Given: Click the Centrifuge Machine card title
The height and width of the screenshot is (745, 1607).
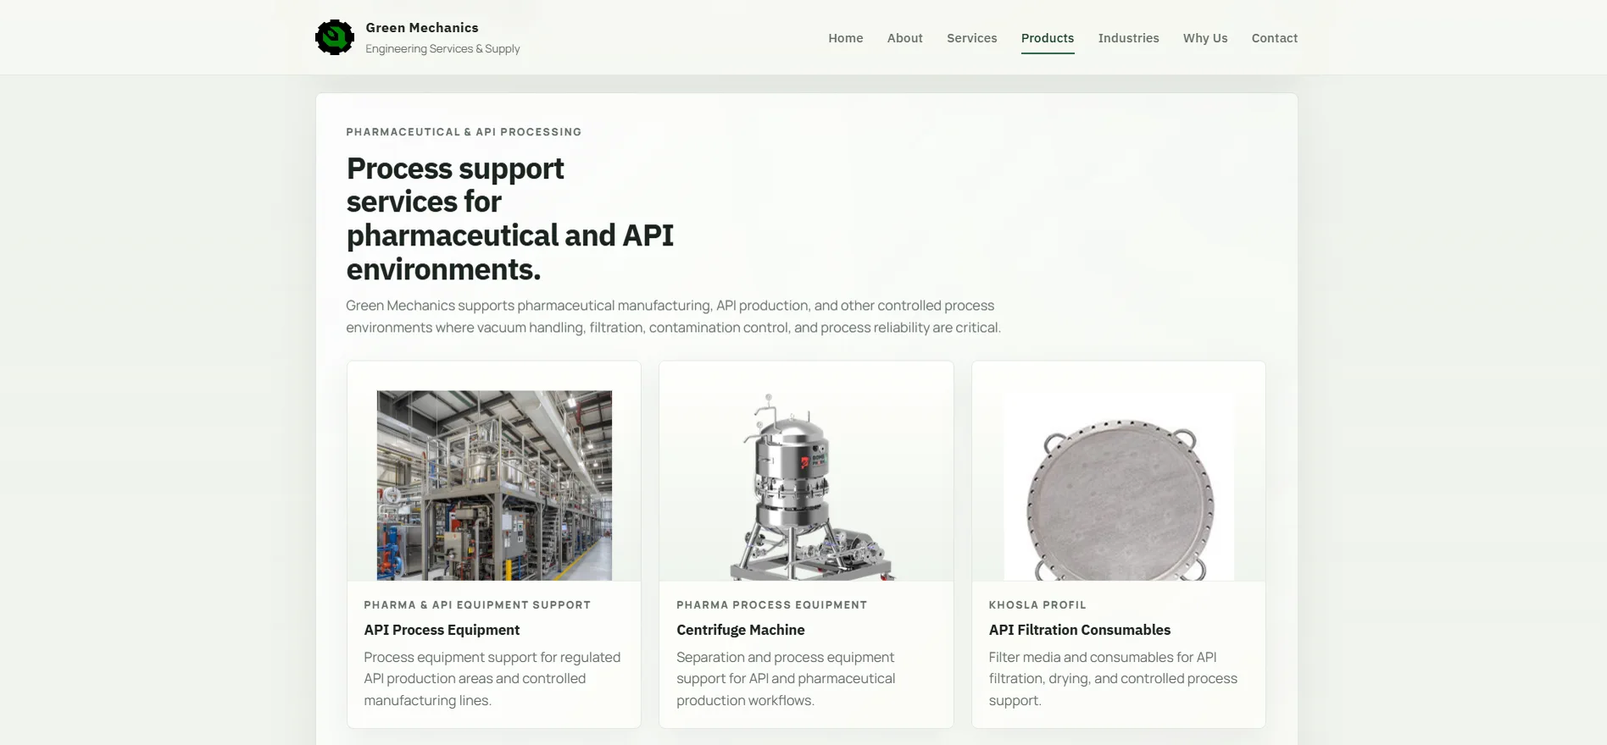Looking at the screenshot, I should 740,630.
